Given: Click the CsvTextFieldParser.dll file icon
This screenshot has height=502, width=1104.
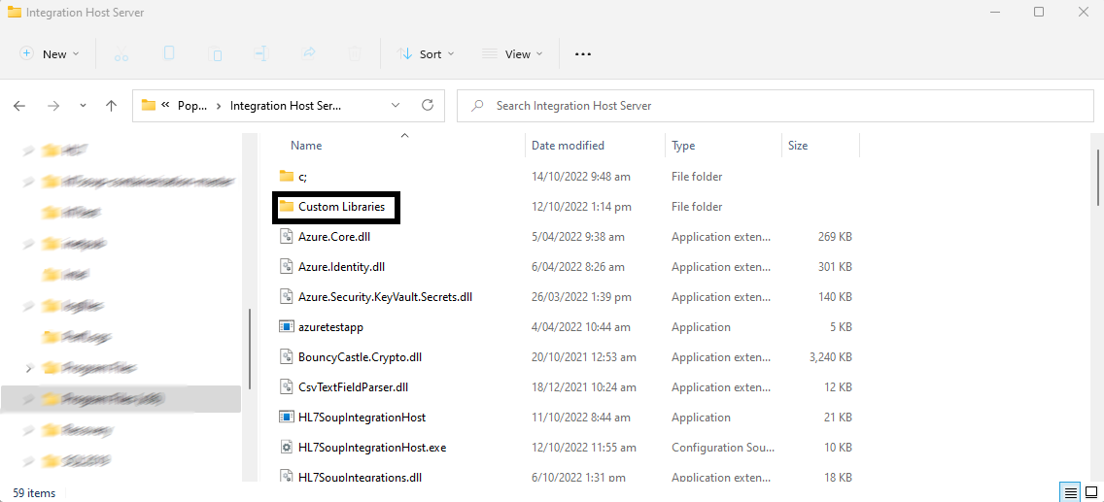Looking at the screenshot, I should 286,387.
